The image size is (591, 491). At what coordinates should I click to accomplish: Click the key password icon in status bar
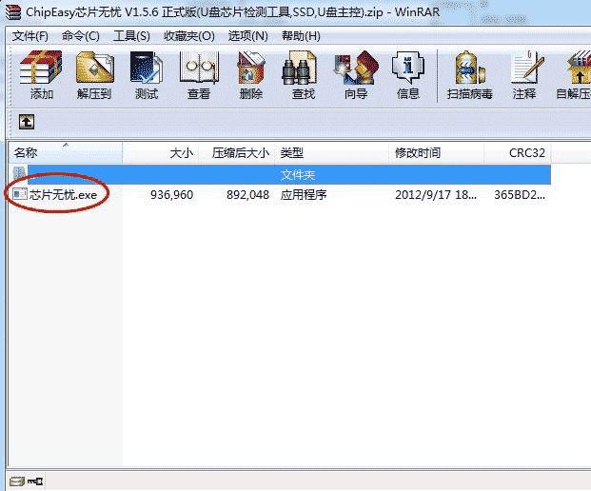tap(35, 481)
